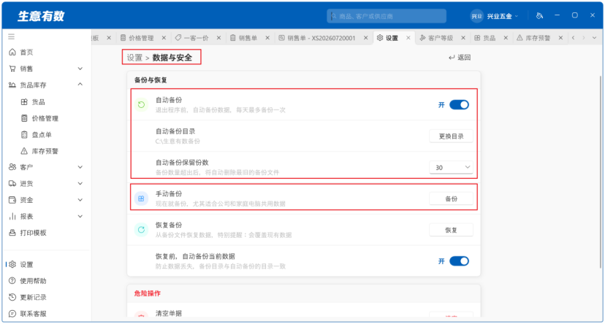
Task: Expand the 资金 menu chevron
Action: coord(80,200)
